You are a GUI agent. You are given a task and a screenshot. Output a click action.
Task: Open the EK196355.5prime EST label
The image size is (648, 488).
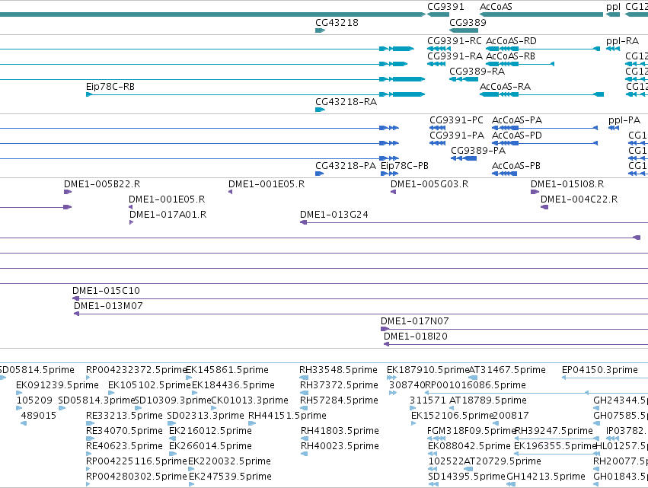555,446
